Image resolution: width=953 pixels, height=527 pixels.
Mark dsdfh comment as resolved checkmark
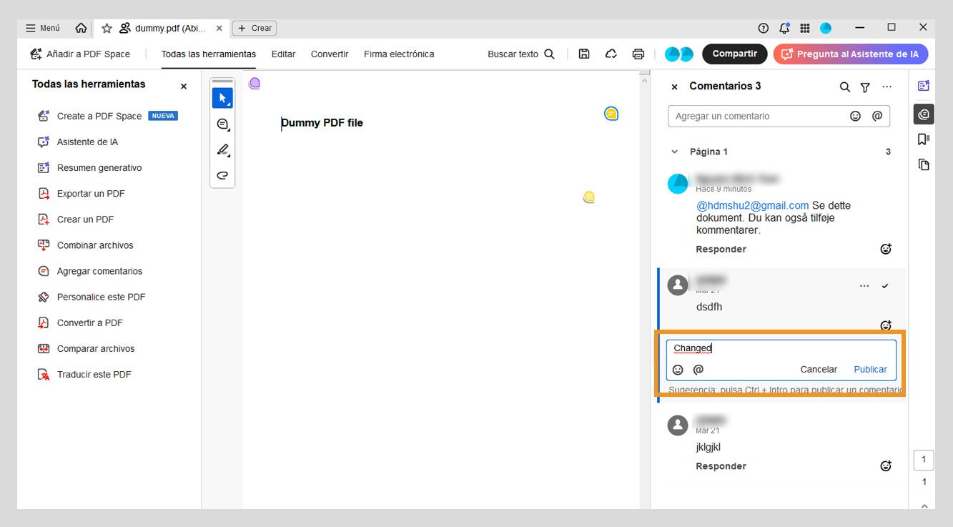(885, 286)
